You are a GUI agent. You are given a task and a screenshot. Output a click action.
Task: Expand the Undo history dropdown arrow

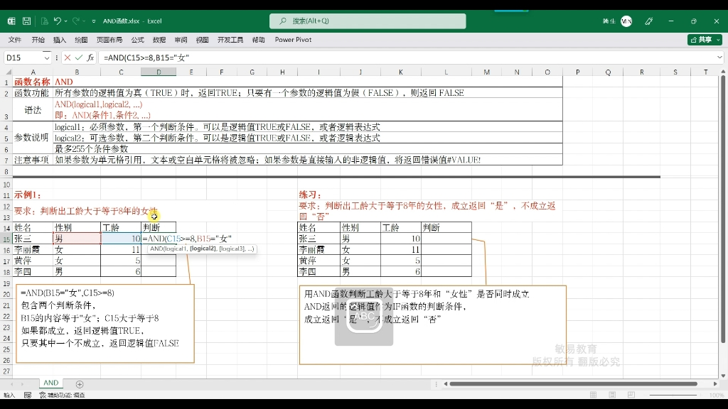[x=65, y=22]
